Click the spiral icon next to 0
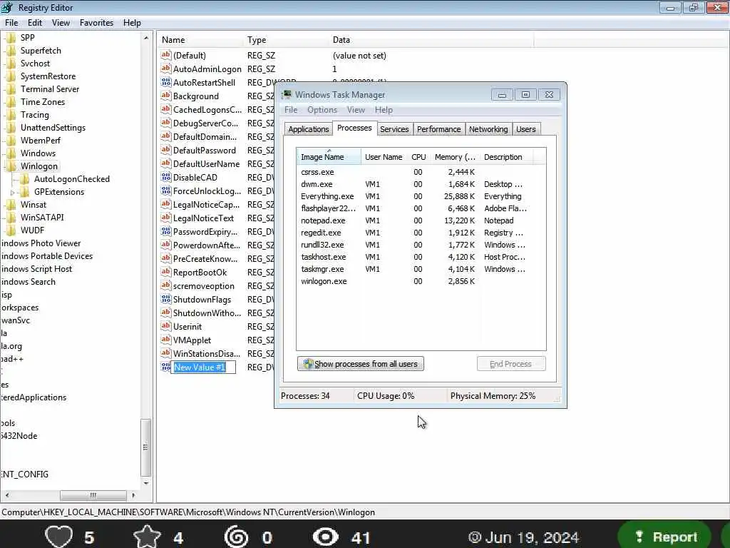 pos(237,537)
